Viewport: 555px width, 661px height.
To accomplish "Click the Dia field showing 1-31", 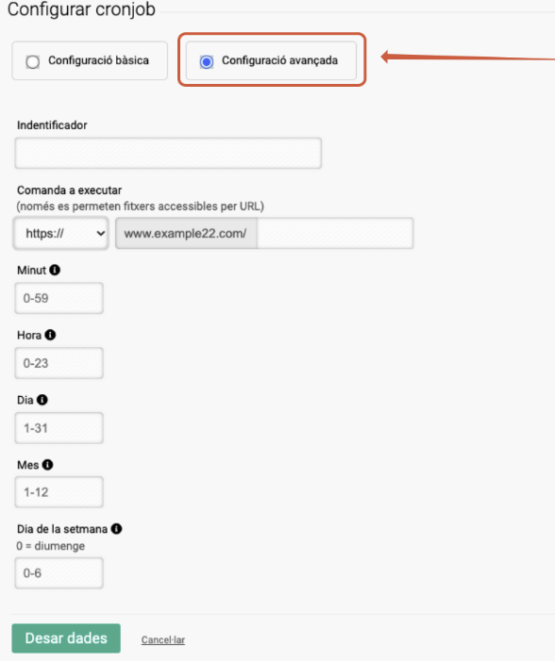I will point(59,428).
